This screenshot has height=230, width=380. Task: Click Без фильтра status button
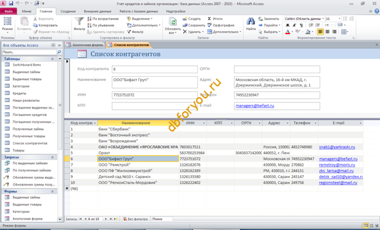coord(135,219)
